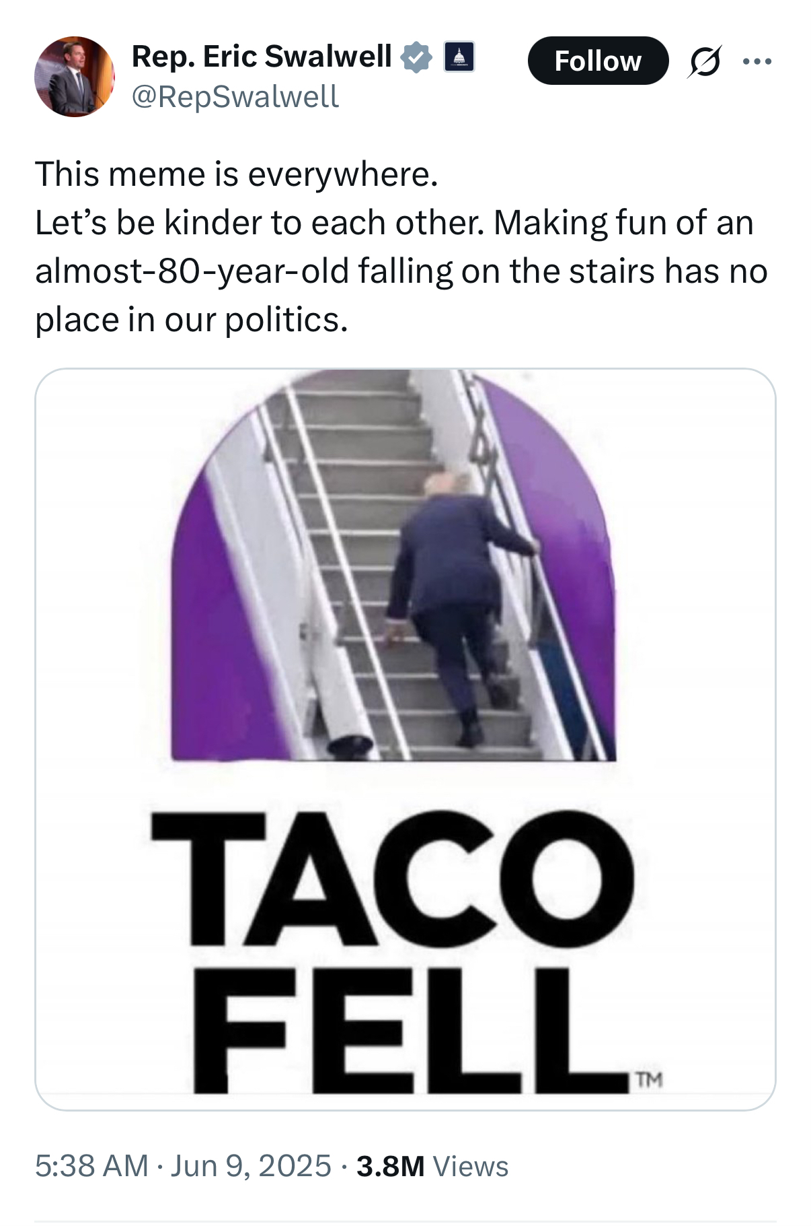Click the "place in our politics." text
The height and width of the screenshot is (1226, 811).
(x=192, y=320)
